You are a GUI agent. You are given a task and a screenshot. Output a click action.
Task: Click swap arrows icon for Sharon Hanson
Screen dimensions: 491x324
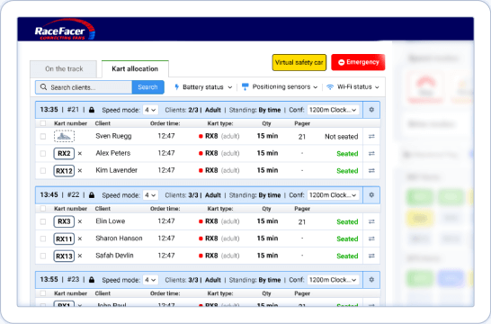(x=371, y=238)
